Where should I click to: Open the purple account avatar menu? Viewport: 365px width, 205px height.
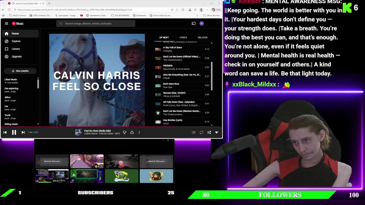(202, 24)
